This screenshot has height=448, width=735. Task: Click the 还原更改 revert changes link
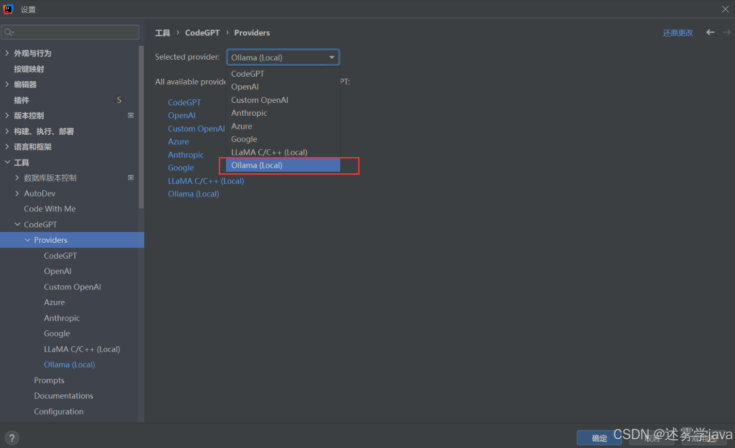(678, 33)
